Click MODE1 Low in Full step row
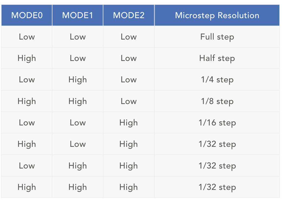 pyautogui.click(x=78, y=37)
